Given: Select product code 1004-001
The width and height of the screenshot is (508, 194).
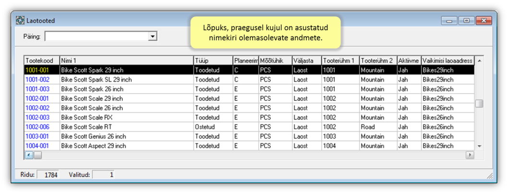Looking at the screenshot, I should 37,146.
